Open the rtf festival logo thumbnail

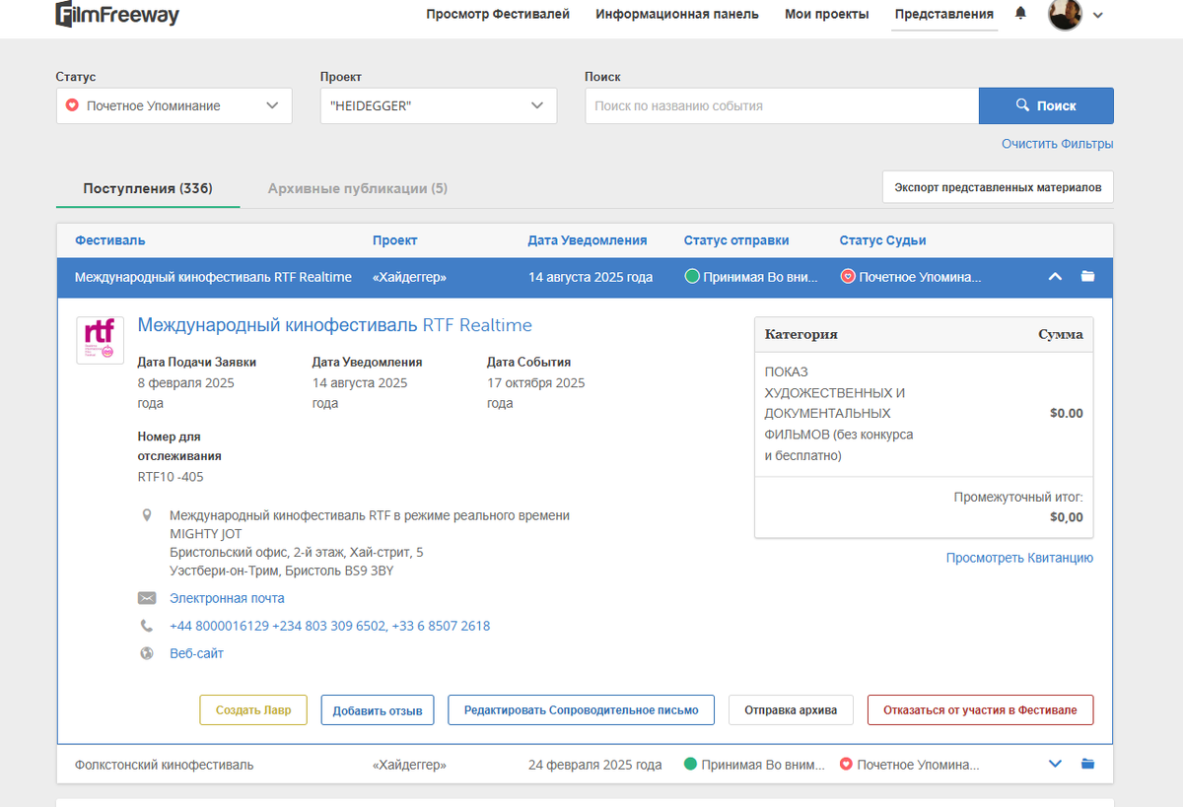(101, 340)
